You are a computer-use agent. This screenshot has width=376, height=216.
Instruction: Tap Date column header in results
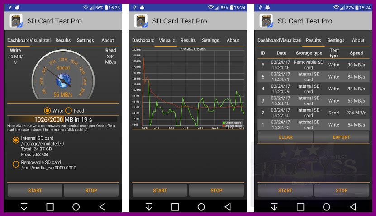(x=281, y=53)
